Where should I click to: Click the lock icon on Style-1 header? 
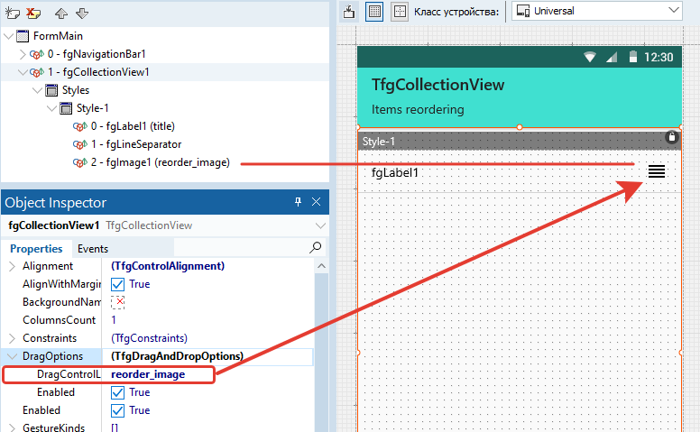tap(671, 137)
